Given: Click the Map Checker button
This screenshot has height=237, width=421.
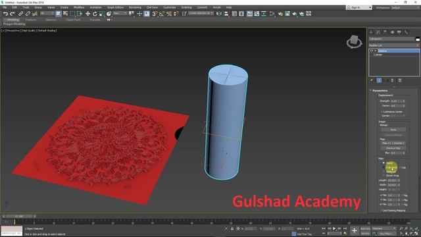Looking at the screenshot, I should coord(393,144).
